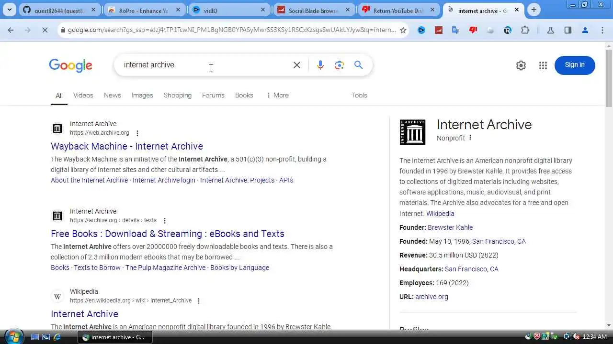Image resolution: width=613 pixels, height=344 pixels.
Task: Launch Internet Explorer from quick launch
Action: click(57, 337)
